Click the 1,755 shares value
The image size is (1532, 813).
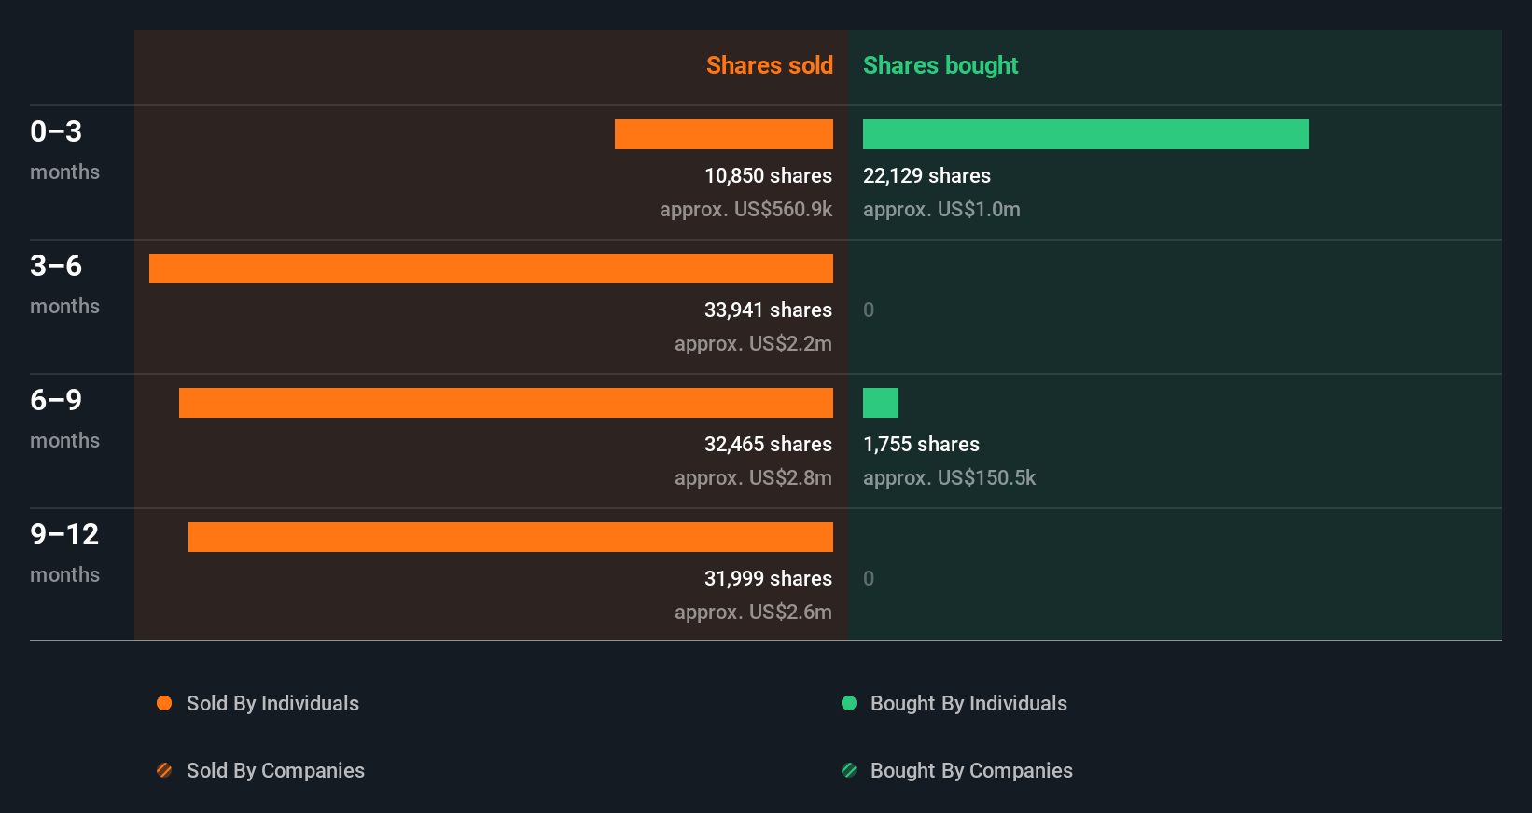pos(921,445)
